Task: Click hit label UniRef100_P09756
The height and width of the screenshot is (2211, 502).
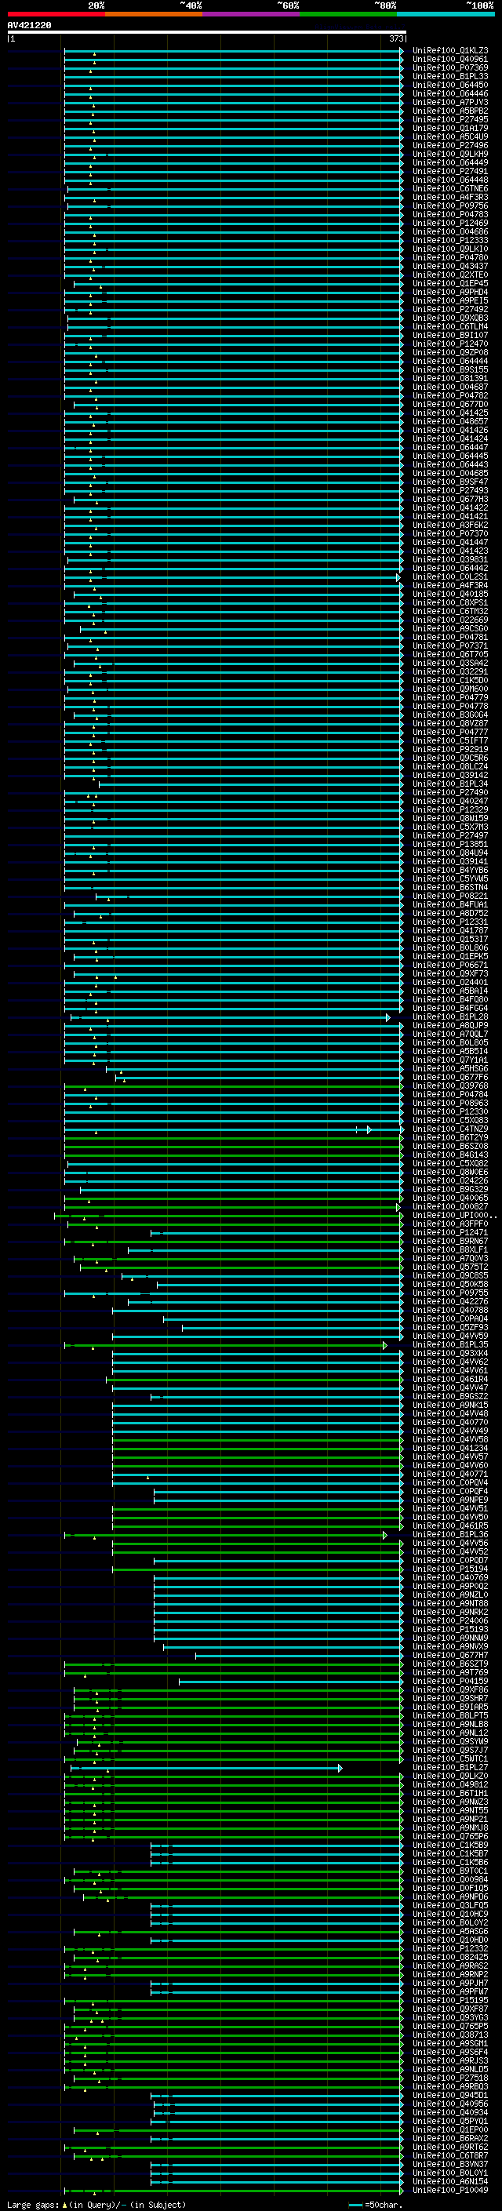Action: click(x=450, y=206)
